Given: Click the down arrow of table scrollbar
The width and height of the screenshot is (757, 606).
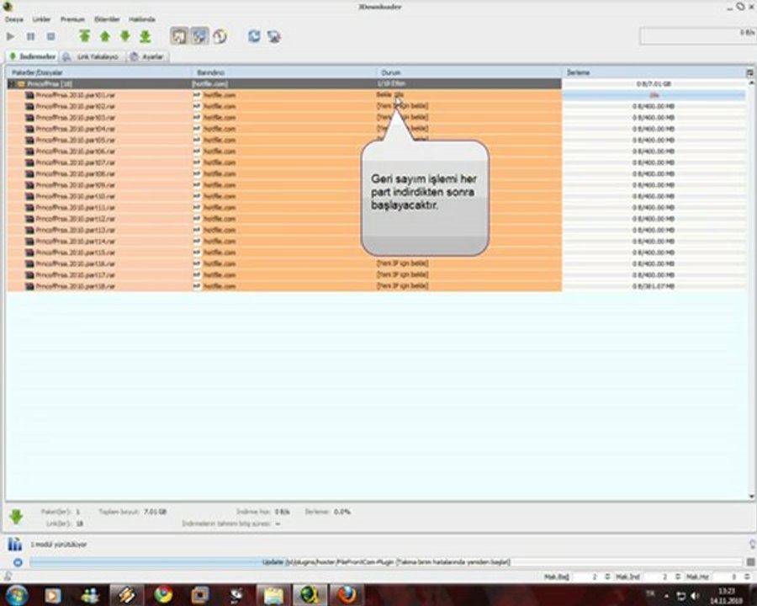Looking at the screenshot, I should [x=751, y=497].
